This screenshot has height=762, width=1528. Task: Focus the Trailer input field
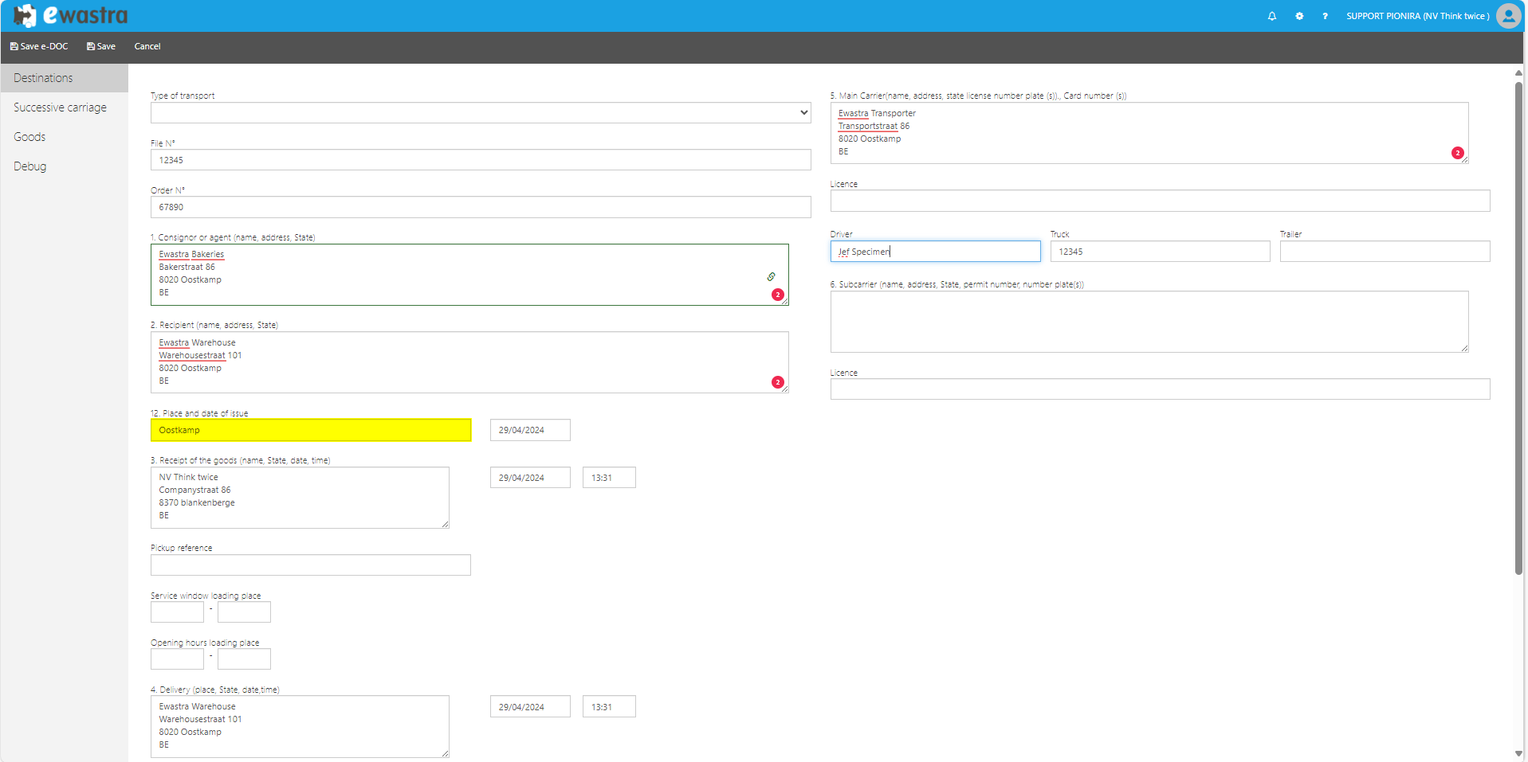tap(1385, 252)
